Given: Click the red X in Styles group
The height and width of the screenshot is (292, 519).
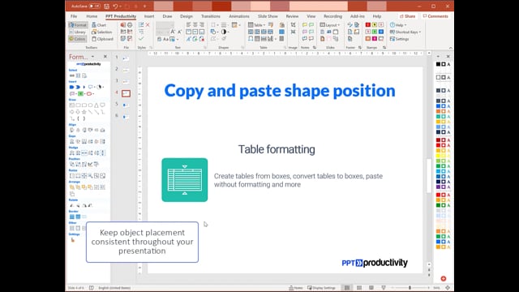Looking at the screenshot, I should pyautogui.click(x=148, y=25).
